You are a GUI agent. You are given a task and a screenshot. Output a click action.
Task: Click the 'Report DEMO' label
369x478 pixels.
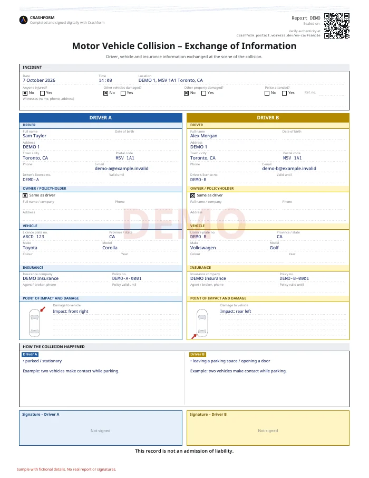(x=306, y=18)
